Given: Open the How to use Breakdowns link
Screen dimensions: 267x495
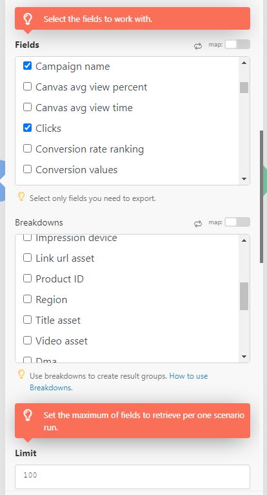Looking at the screenshot, I should click(119, 382).
